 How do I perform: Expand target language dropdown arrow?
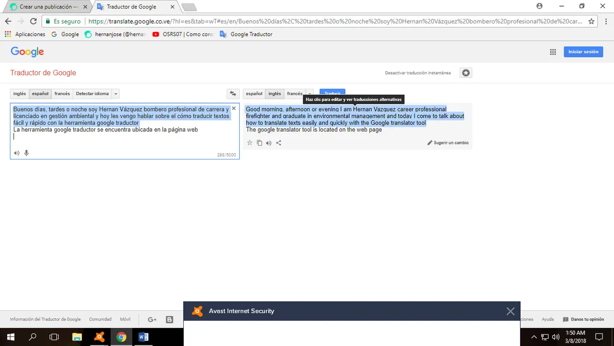click(310, 94)
